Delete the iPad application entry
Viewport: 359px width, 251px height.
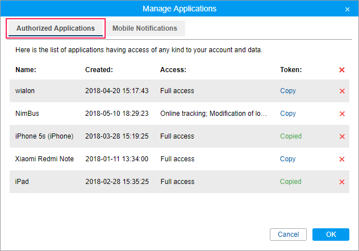[342, 182]
